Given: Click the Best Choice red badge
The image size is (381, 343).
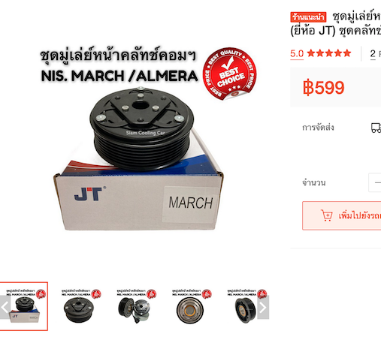Looking at the screenshot, I should (230, 74).
